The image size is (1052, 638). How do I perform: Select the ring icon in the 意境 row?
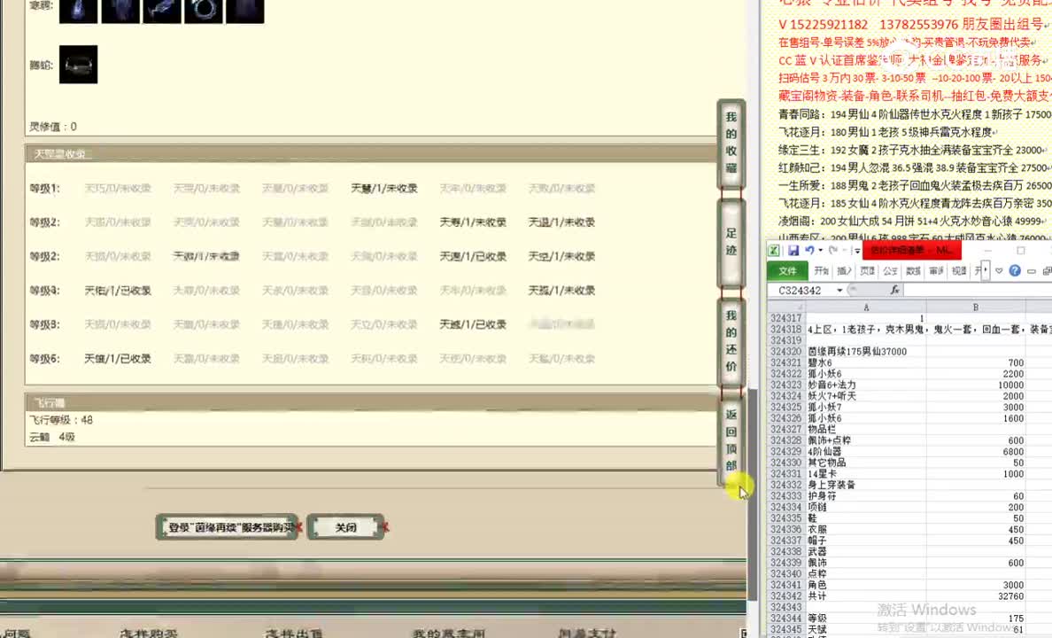(205, 12)
